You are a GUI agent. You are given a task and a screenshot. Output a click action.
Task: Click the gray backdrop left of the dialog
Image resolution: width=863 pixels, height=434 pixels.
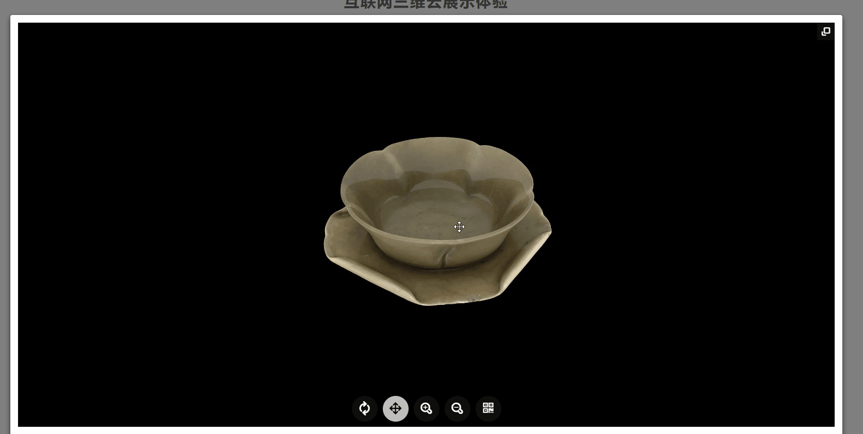[x=5, y=221]
